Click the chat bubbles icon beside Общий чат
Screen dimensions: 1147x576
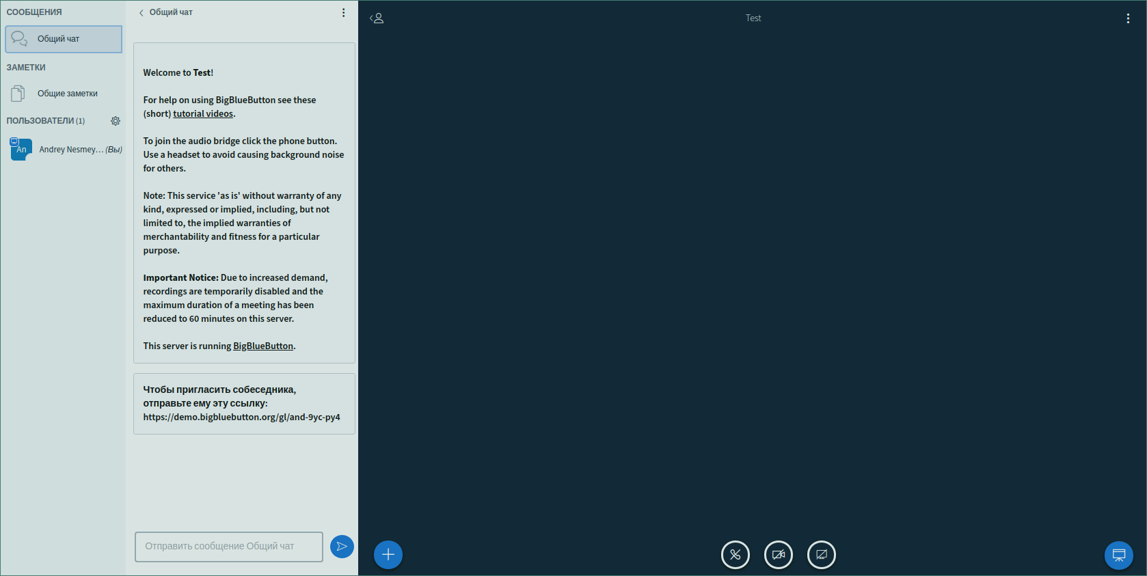point(19,39)
